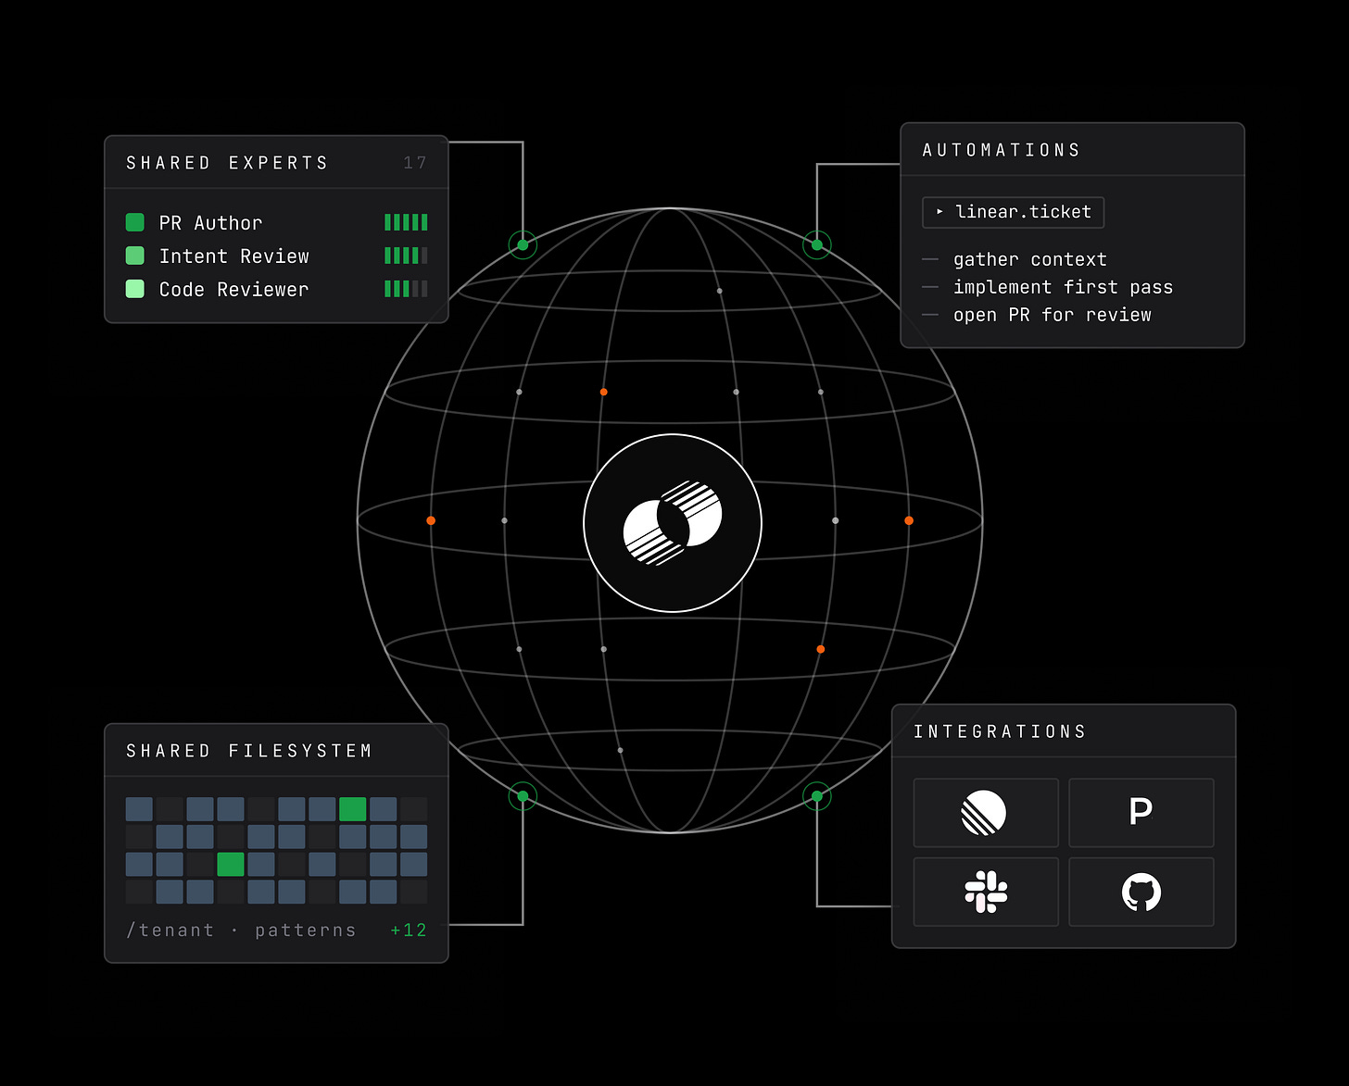This screenshot has width=1349, height=1086.
Task: Click the Shared Experts count 17
Action: click(415, 163)
